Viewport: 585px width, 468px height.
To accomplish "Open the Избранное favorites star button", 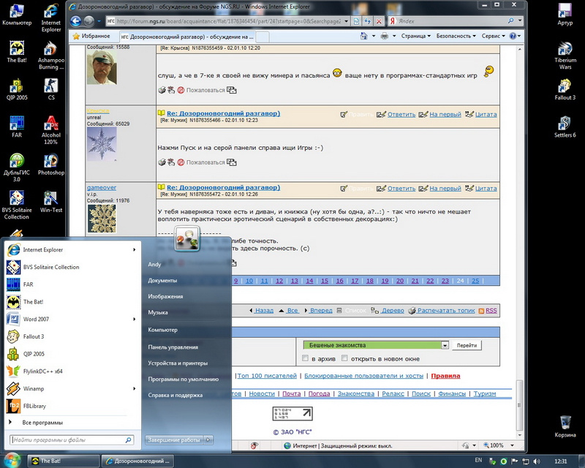I will (91, 37).
